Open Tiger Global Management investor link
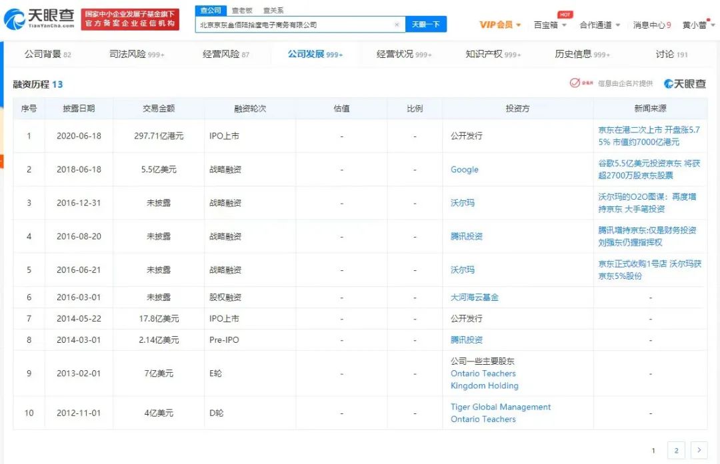 (501, 407)
